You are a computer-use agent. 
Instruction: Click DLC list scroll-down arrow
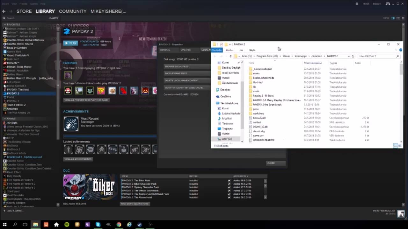click(x=265, y=197)
